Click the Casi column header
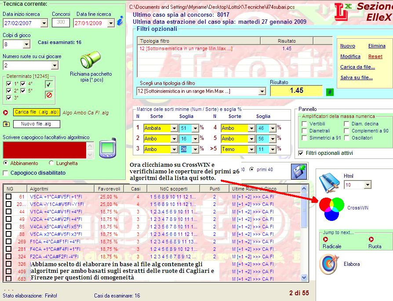Image resolution: width=393 pixels, height=301 pixels. pos(135,189)
